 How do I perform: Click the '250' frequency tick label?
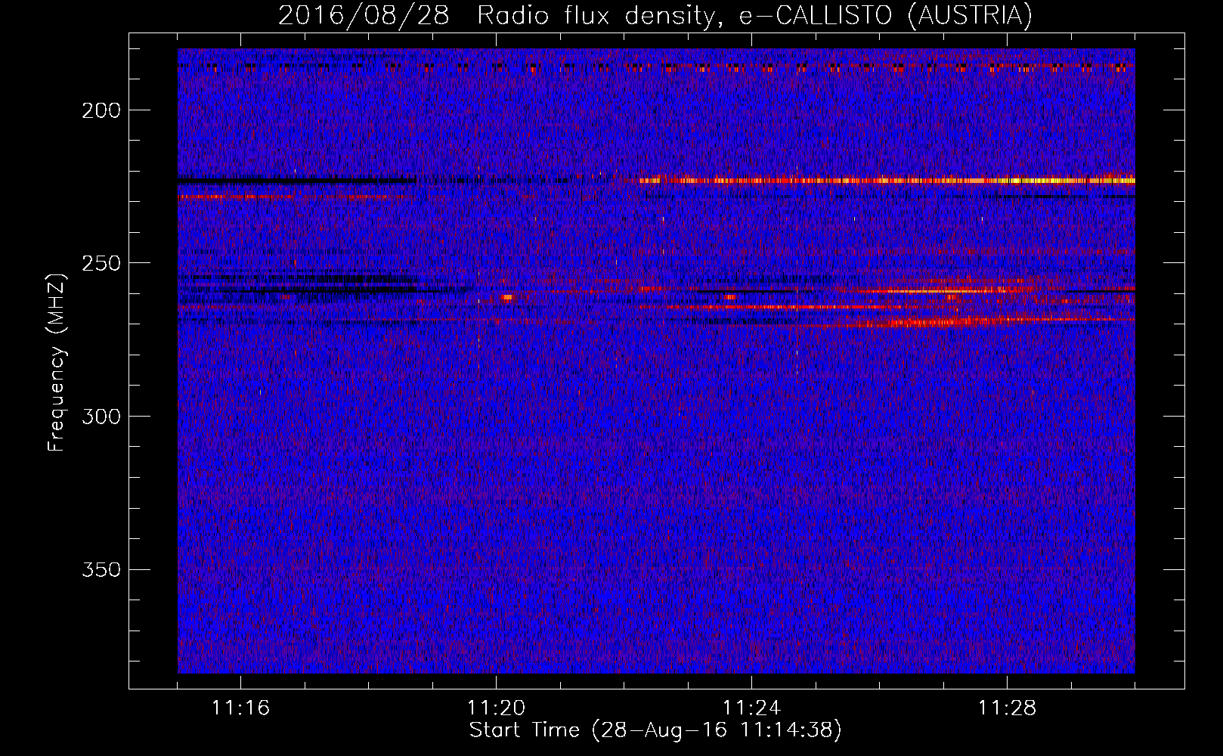pos(101,263)
